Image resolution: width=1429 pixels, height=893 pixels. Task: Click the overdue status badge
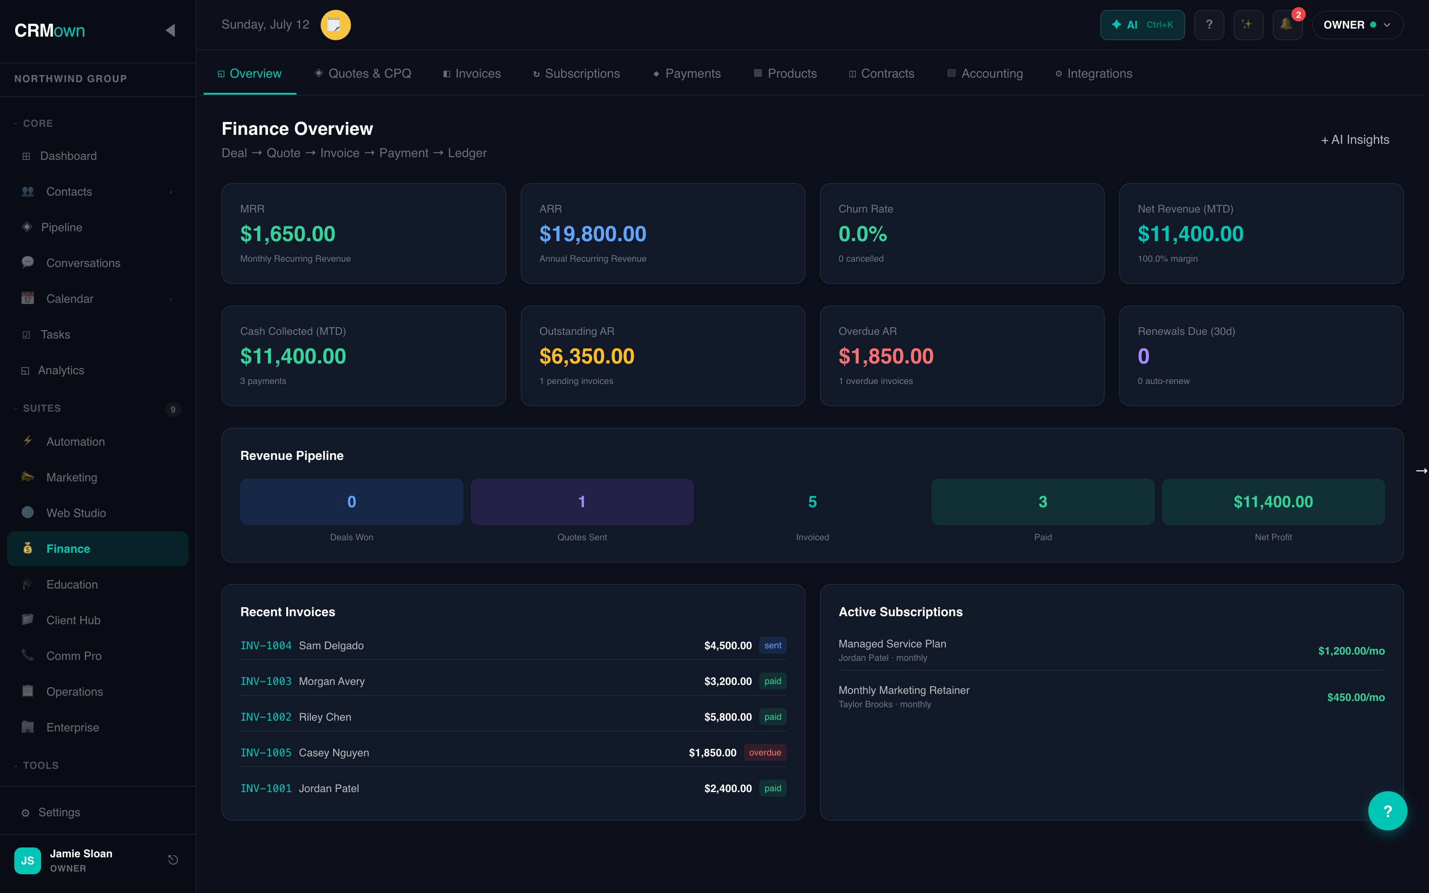coord(765,752)
